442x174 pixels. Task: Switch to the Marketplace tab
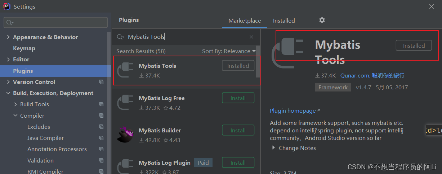tap(245, 20)
